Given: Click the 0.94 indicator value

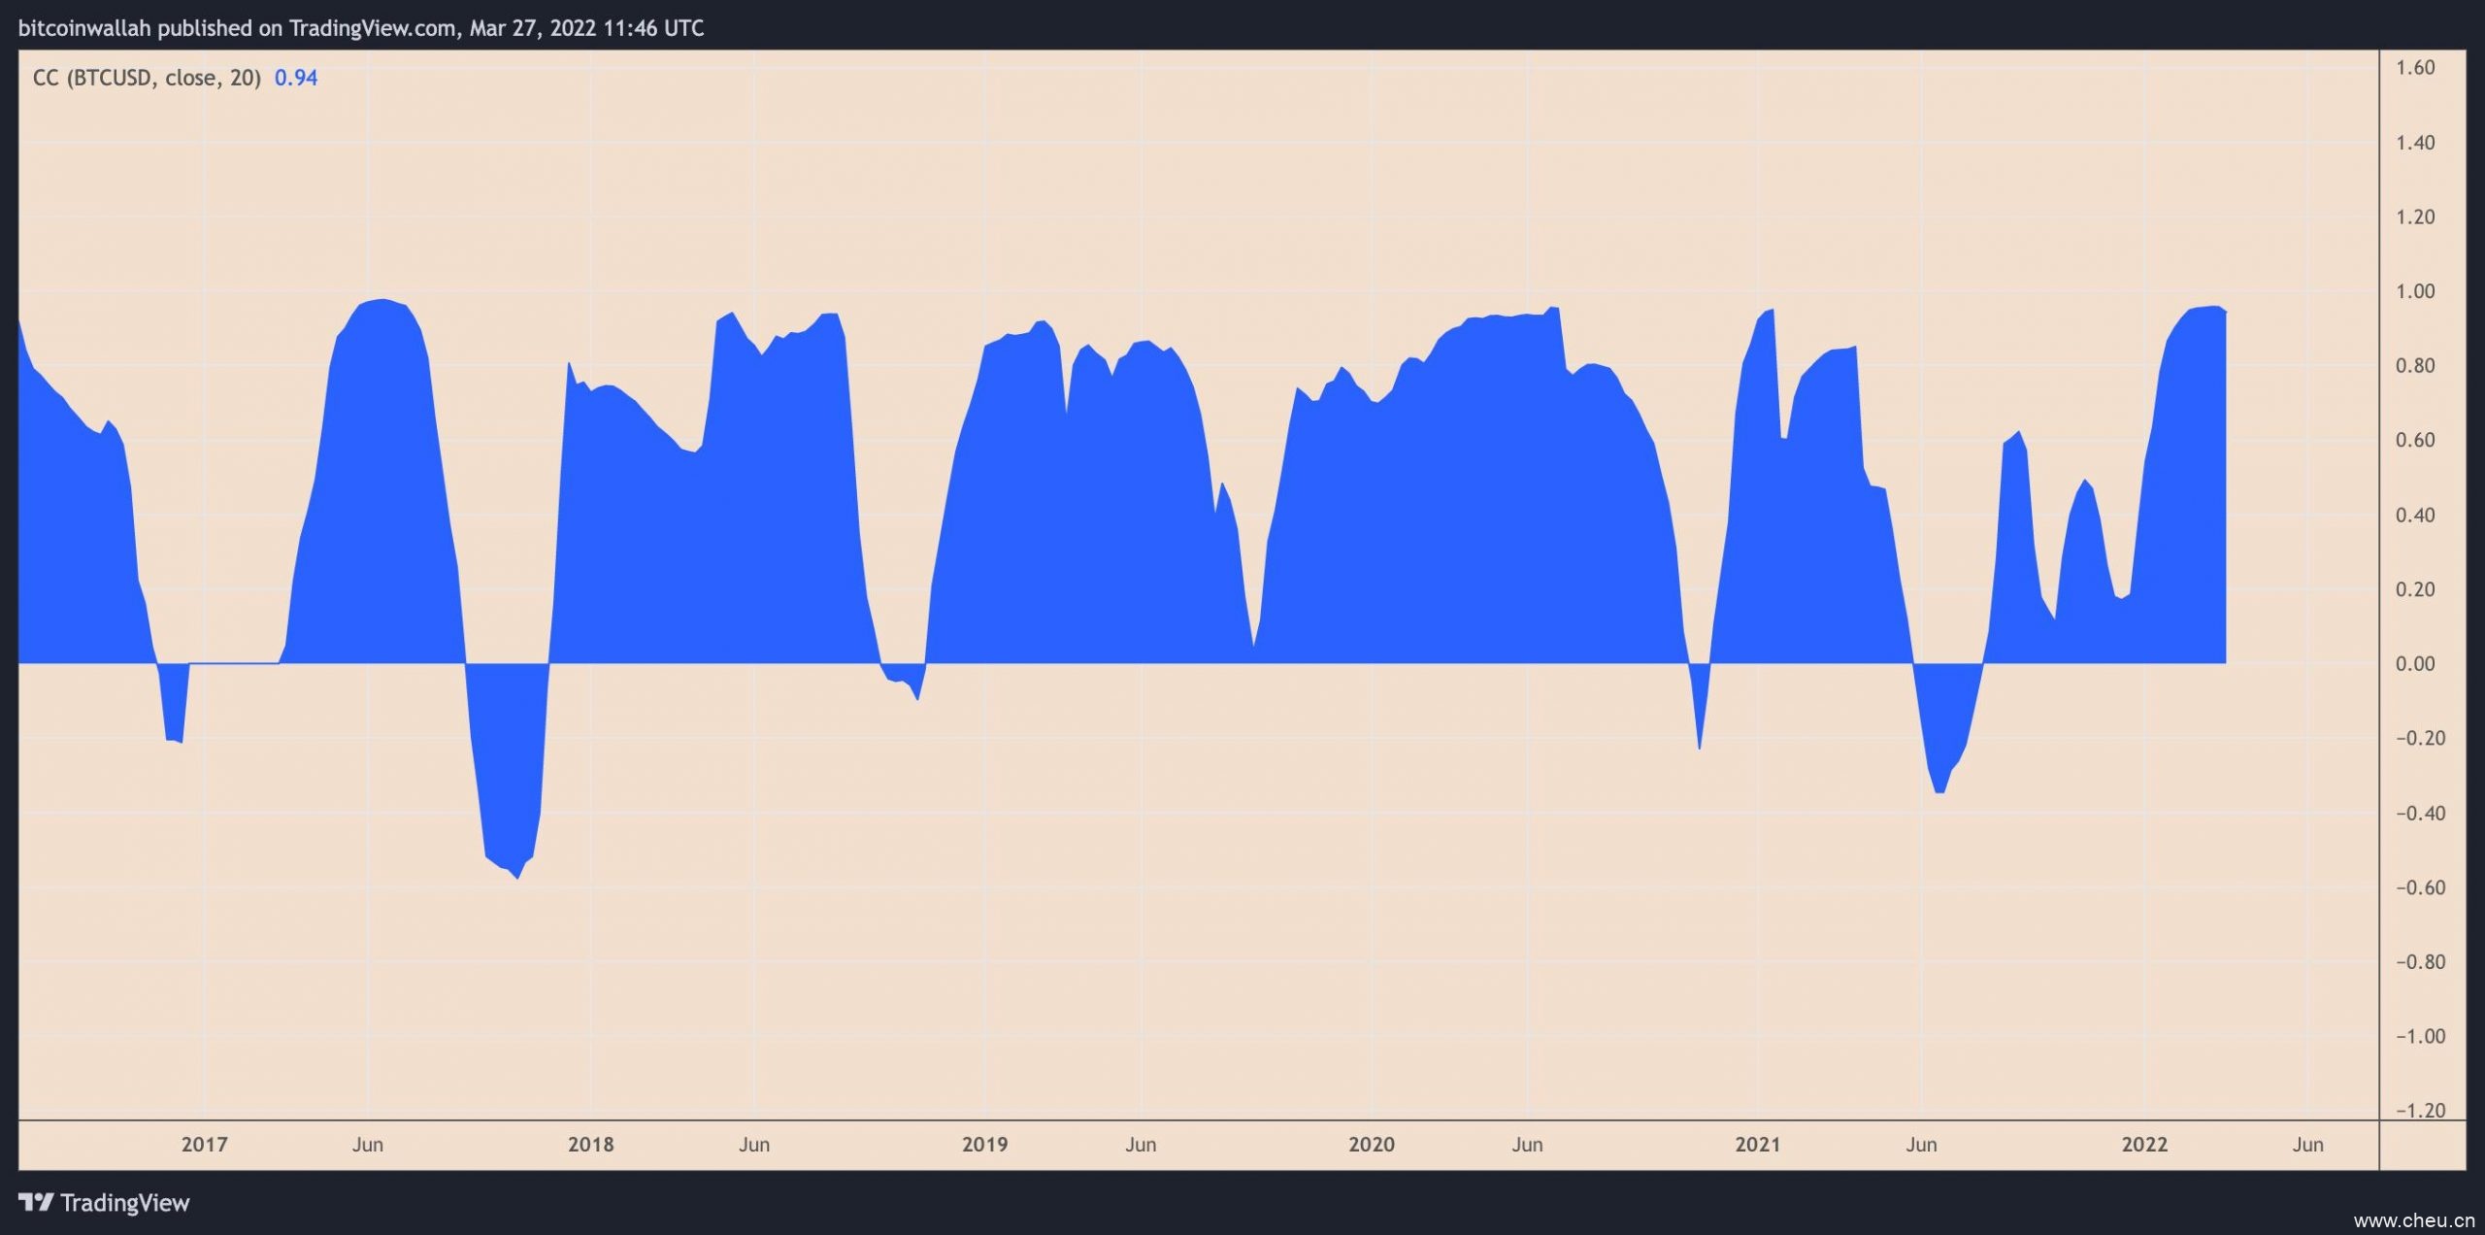Looking at the screenshot, I should coord(296,78).
